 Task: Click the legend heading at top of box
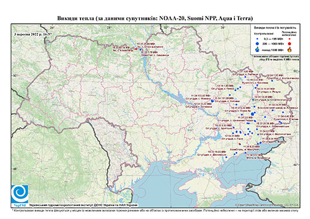[275, 28]
